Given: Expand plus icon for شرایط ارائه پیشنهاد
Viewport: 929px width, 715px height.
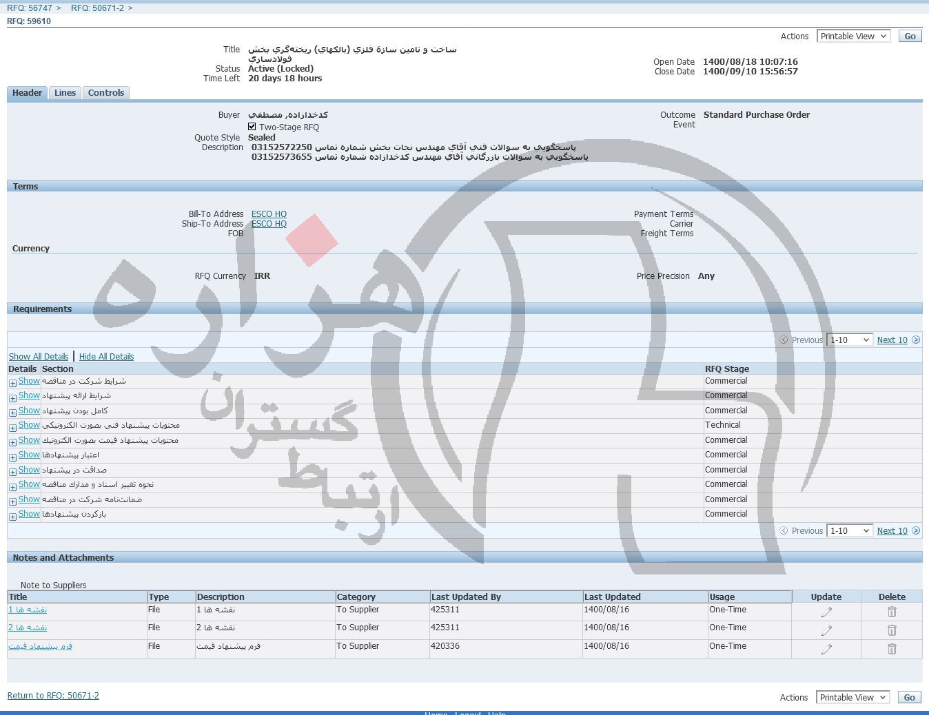Looking at the screenshot, I should coord(12,398).
